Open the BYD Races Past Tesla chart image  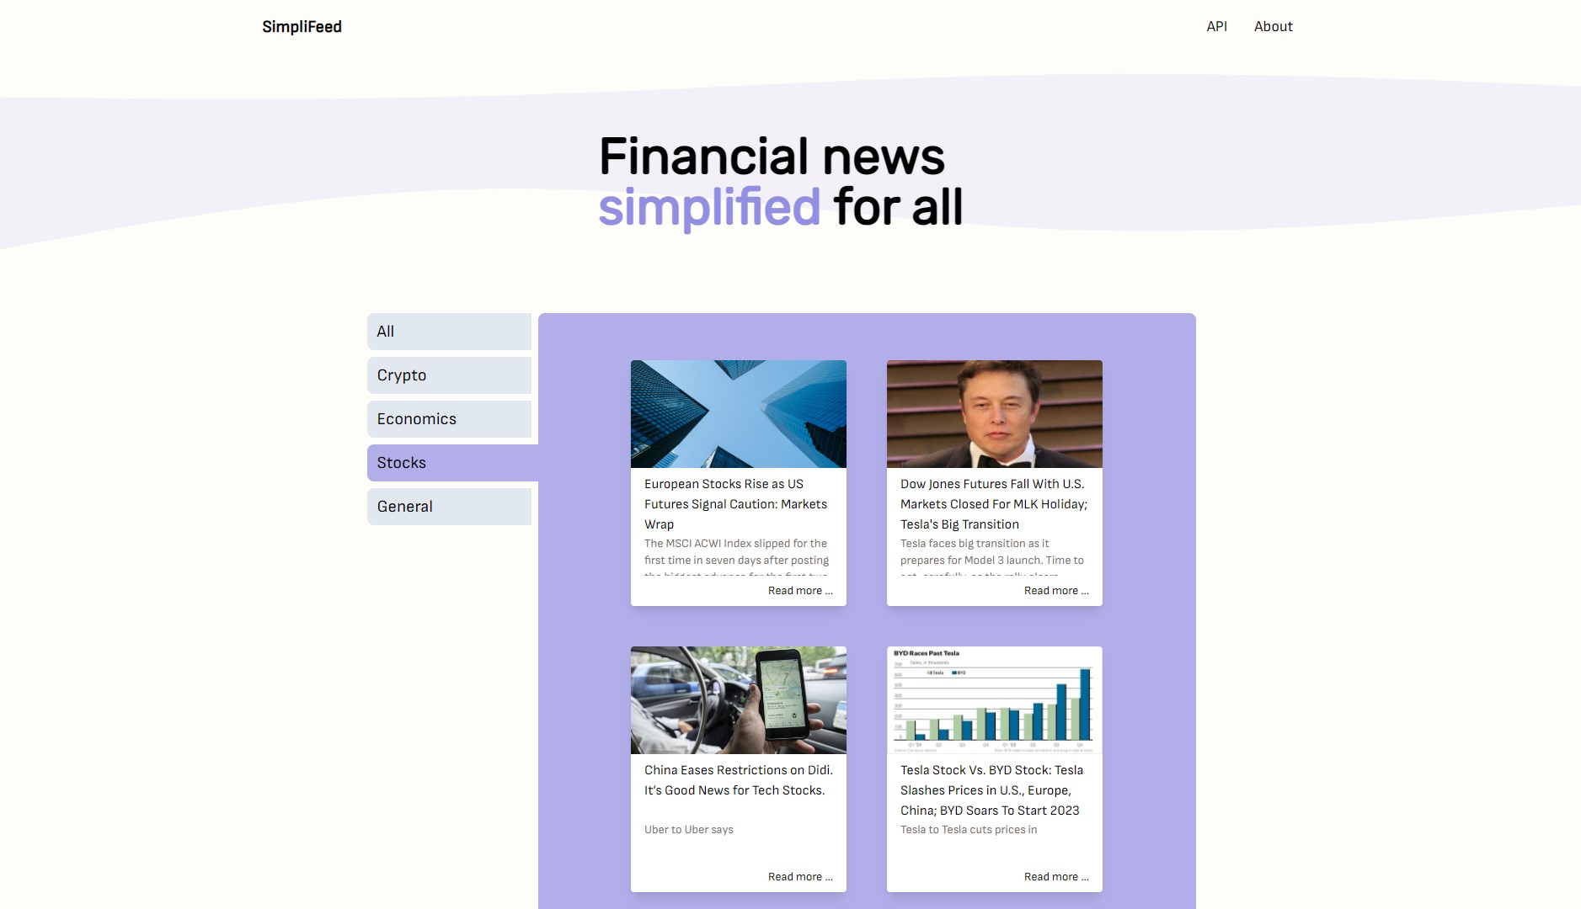click(x=995, y=700)
